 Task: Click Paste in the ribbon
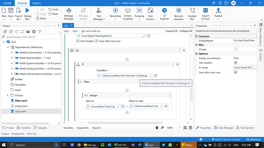pos(41,18)
